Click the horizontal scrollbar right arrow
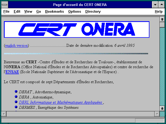Image resolution: width=166 pixels, height=124 pixels. click(157, 114)
